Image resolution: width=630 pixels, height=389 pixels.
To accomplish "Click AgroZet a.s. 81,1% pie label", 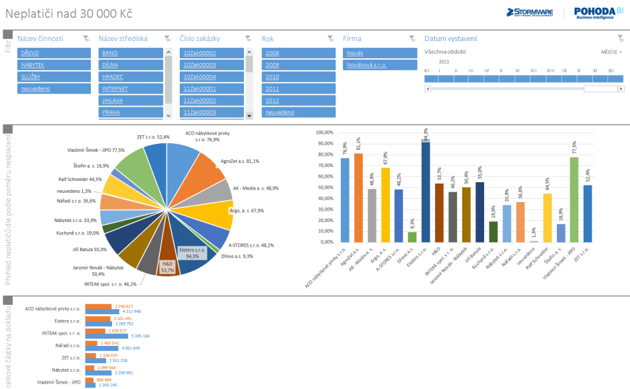I will (240, 162).
